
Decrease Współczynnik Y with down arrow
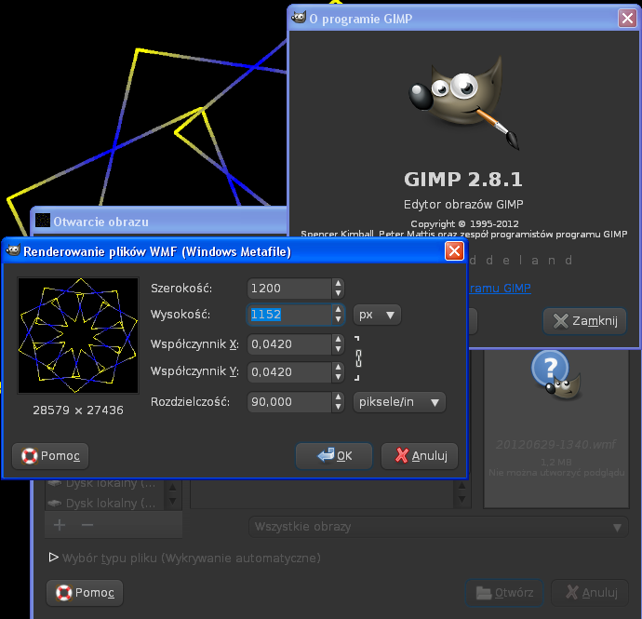click(338, 377)
